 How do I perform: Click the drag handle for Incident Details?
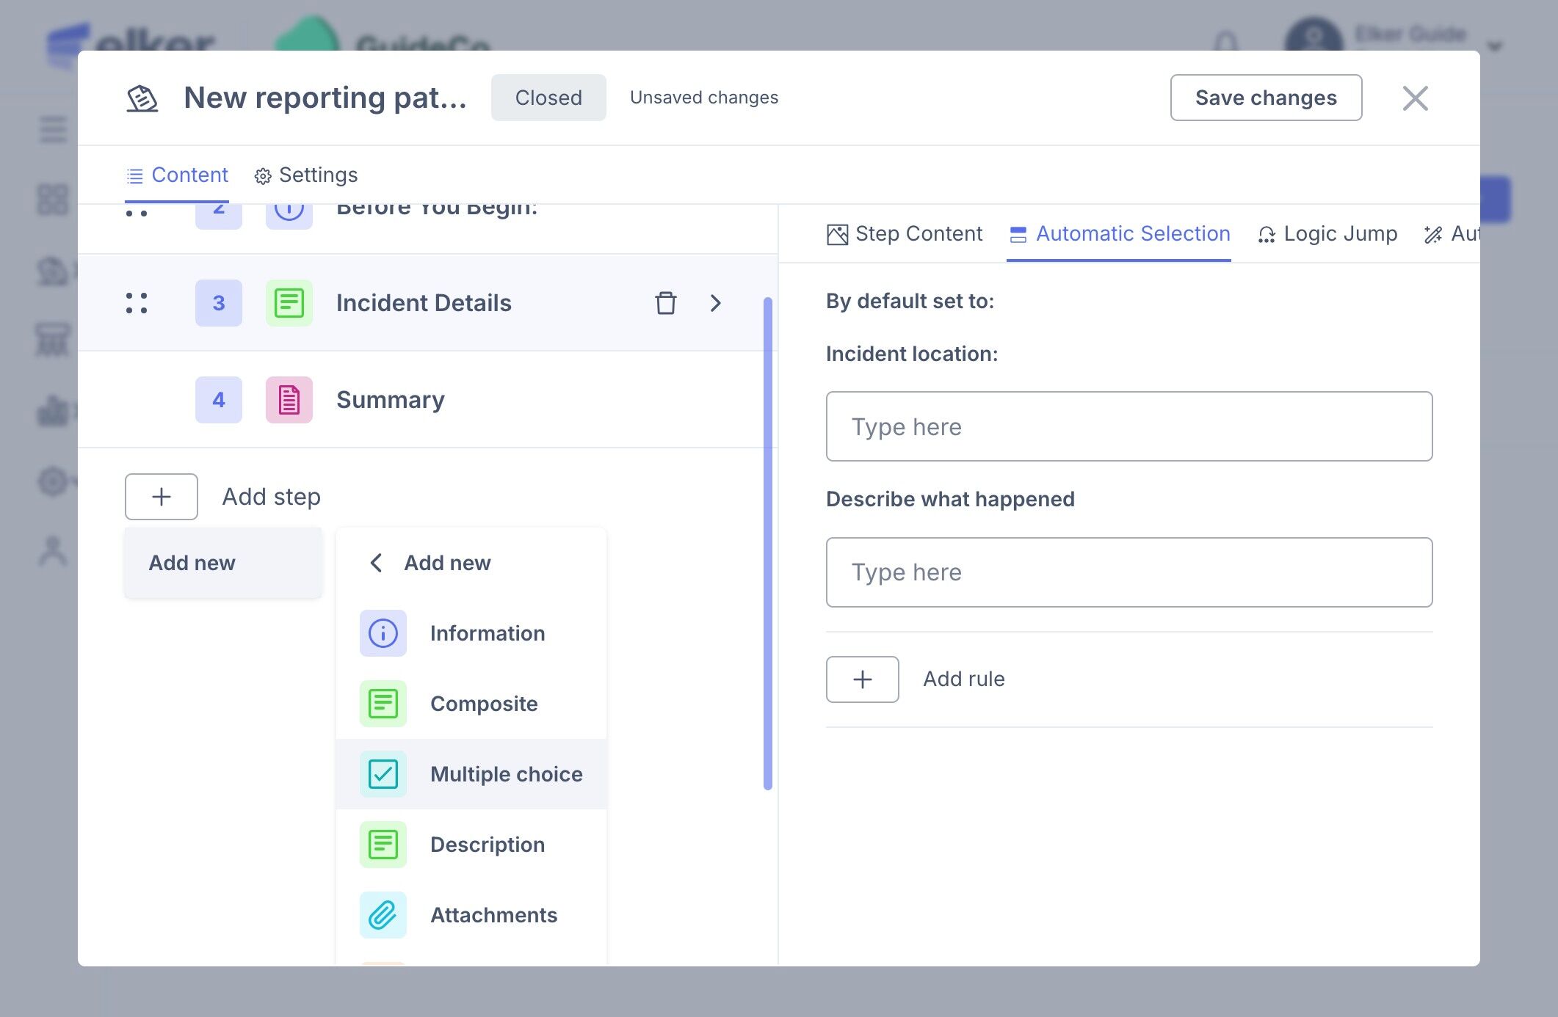(x=137, y=303)
